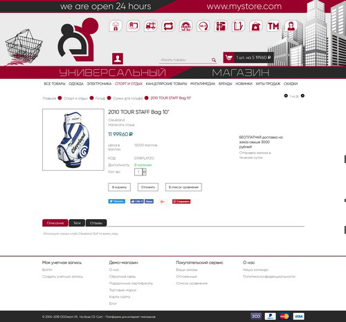Click Cleveland brand link

(116, 120)
